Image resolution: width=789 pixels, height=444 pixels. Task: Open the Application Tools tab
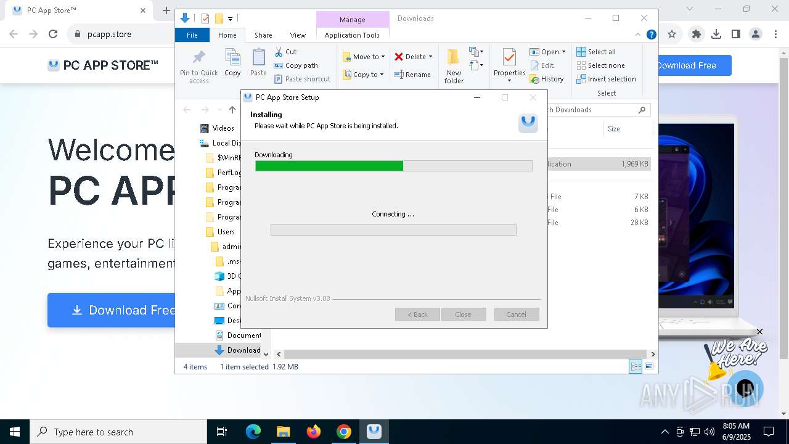352,35
